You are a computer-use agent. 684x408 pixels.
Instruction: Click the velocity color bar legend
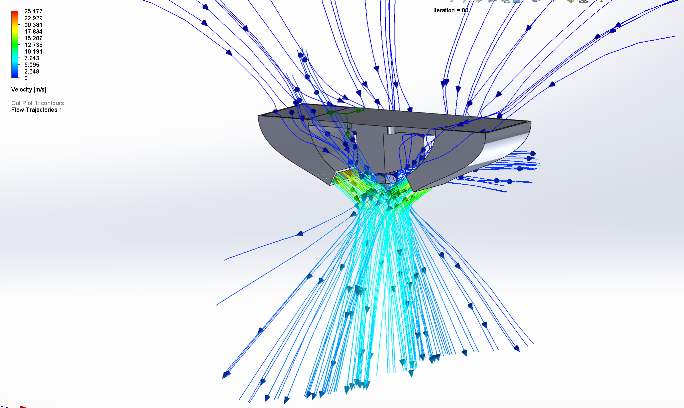(15, 44)
